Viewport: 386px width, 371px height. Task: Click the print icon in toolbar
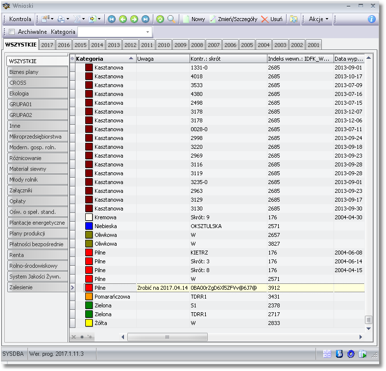pyautogui.click(x=61, y=19)
